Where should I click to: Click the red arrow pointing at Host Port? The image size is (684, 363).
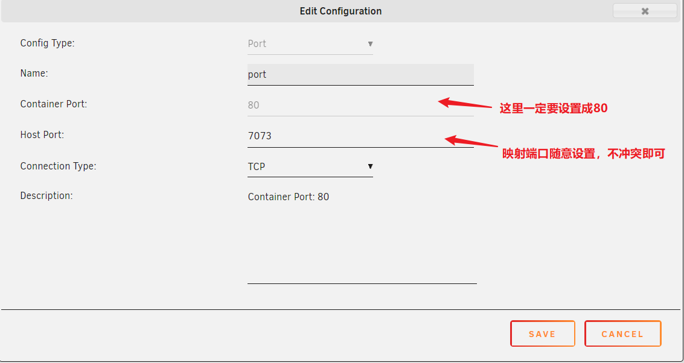click(471, 142)
